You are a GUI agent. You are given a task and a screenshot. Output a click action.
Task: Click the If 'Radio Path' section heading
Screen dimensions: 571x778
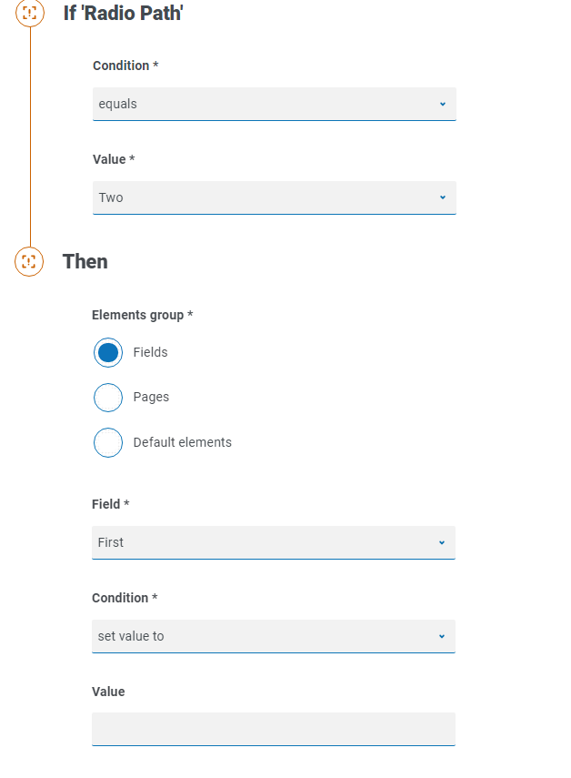[x=123, y=14]
